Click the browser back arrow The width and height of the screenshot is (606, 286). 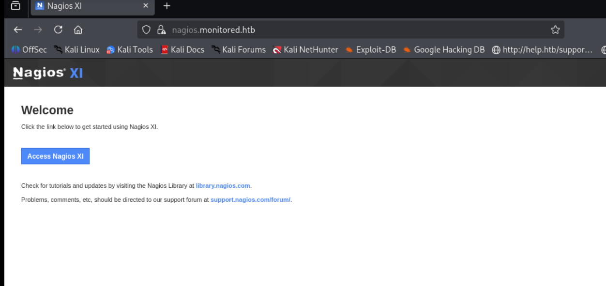[x=18, y=30]
